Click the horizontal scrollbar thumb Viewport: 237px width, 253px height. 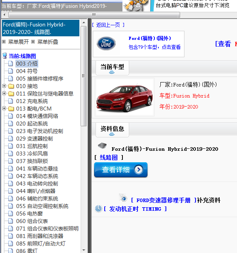[94, 15]
